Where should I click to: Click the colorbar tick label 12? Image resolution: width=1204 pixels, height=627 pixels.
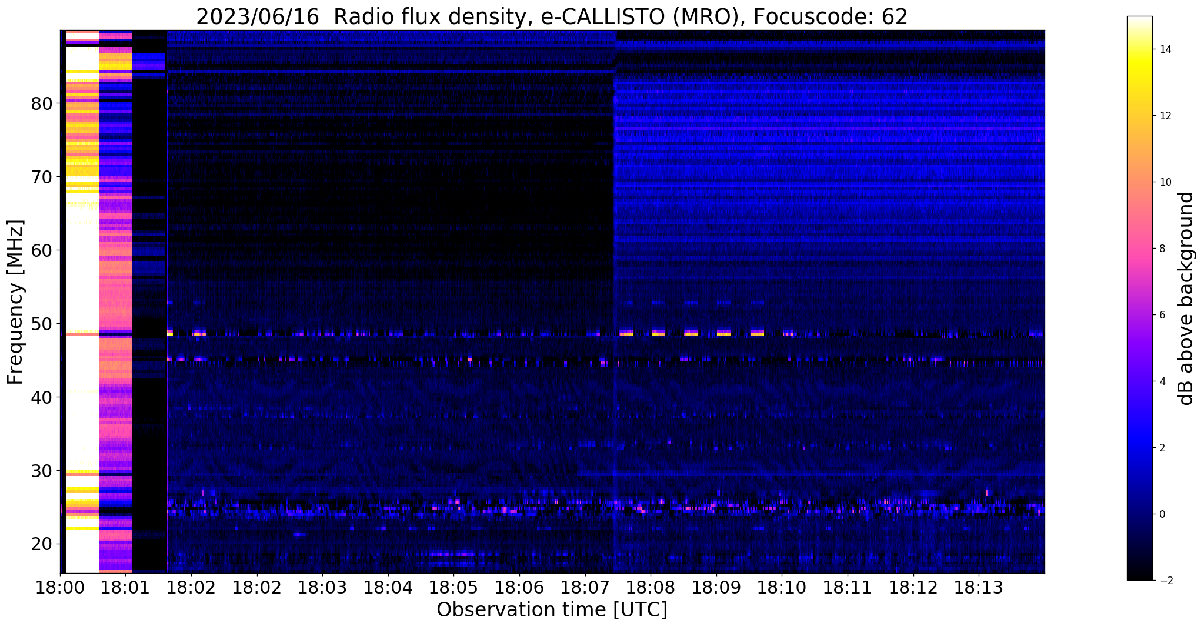(1165, 116)
